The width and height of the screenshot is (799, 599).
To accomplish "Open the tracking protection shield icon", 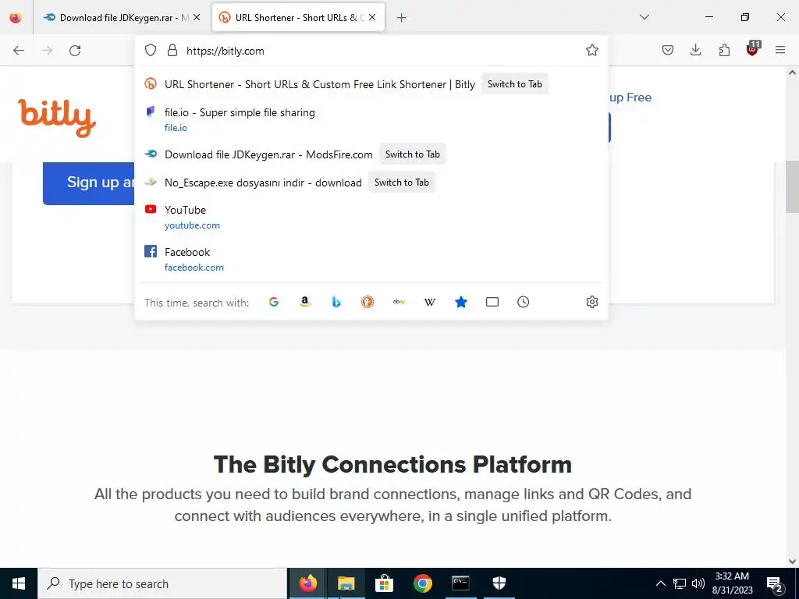I will point(151,50).
